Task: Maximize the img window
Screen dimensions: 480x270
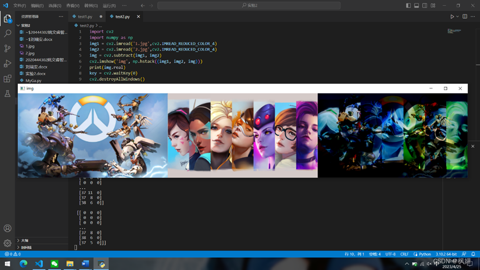Action: (446, 88)
